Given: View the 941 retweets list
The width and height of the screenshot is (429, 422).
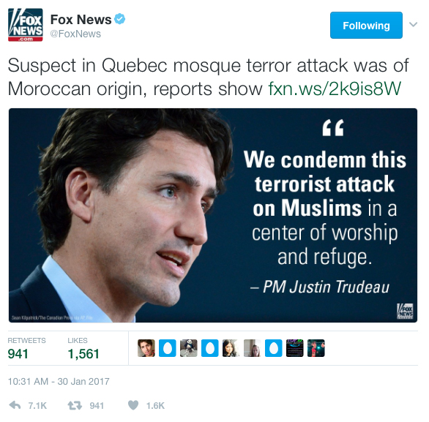Looking at the screenshot, I should pos(26,348).
